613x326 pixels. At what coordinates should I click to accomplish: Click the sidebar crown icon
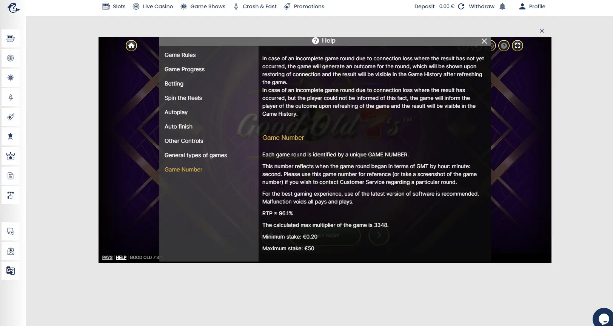click(11, 156)
